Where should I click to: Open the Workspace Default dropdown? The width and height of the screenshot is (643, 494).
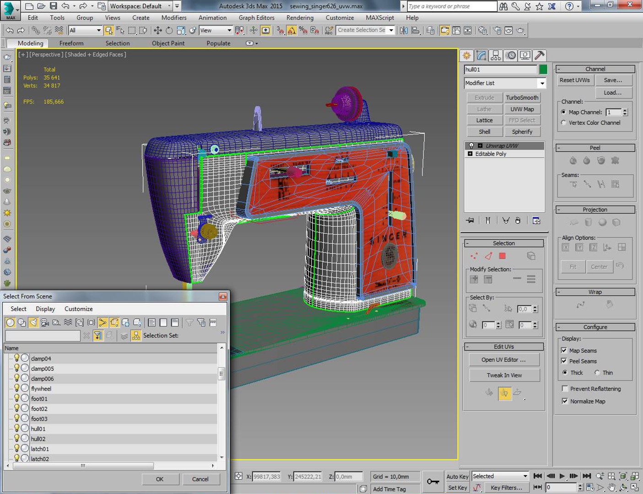pyautogui.click(x=140, y=6)
